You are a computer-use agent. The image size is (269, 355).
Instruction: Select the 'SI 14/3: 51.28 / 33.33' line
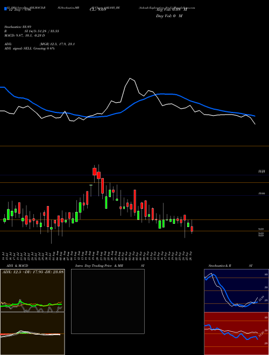[42, 31]
